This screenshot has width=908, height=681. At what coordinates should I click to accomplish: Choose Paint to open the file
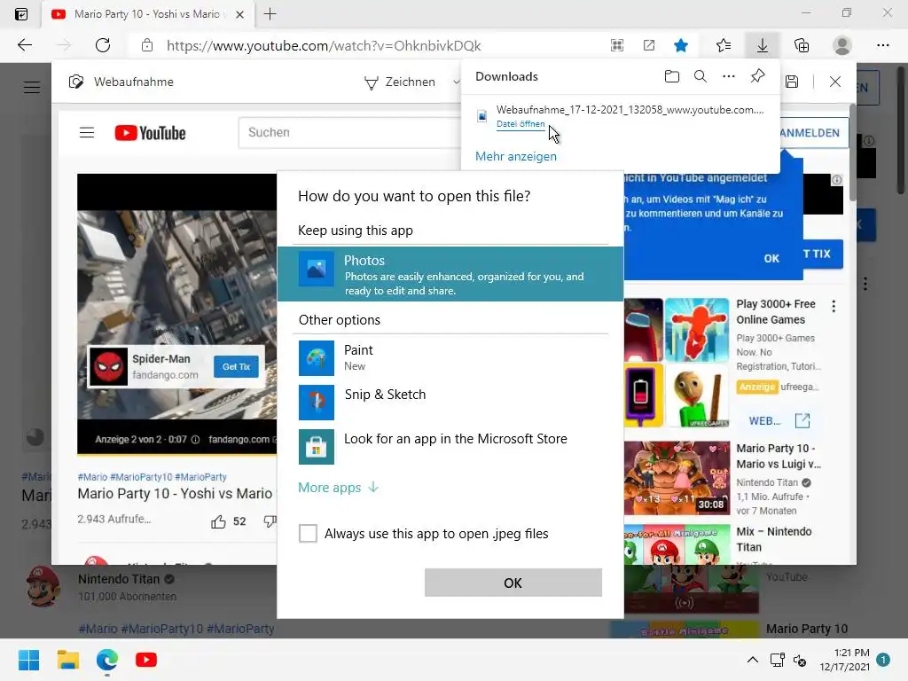pos(450,358)
